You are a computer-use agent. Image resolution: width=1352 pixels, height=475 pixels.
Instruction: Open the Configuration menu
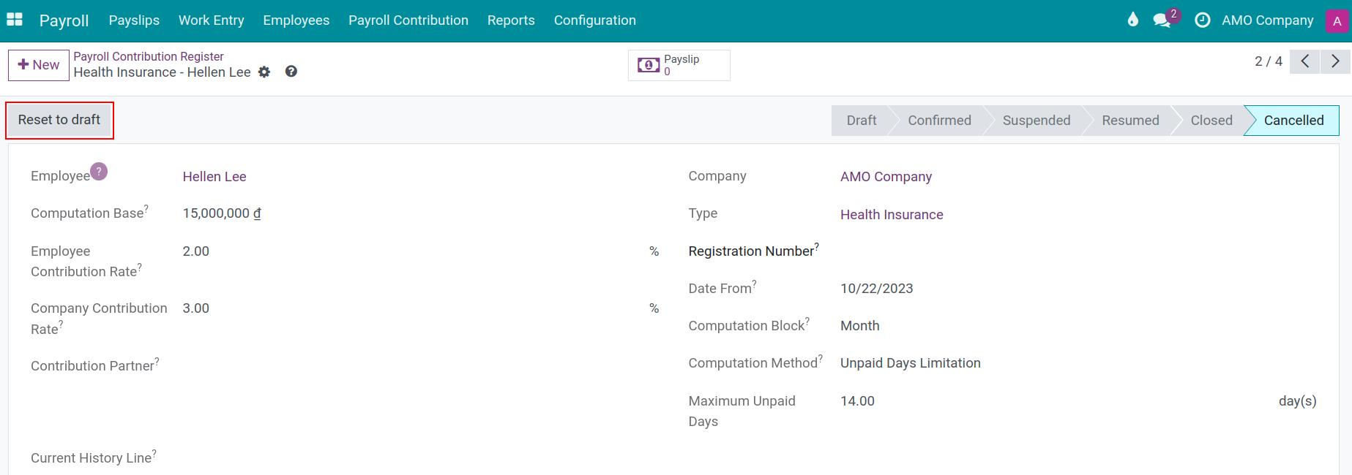click(594, 20)
